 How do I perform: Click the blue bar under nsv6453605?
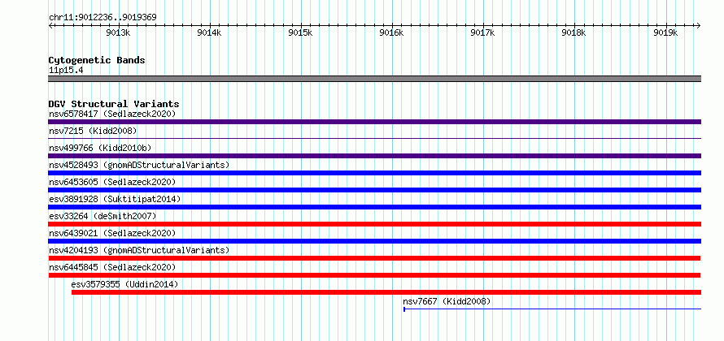pos(374,190)
